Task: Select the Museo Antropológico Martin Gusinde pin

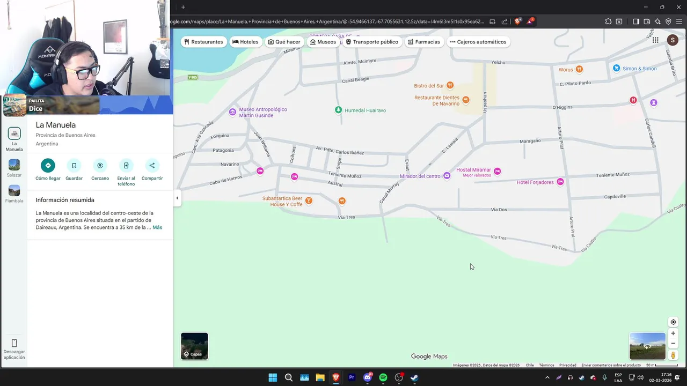Action: coord(232,112)
